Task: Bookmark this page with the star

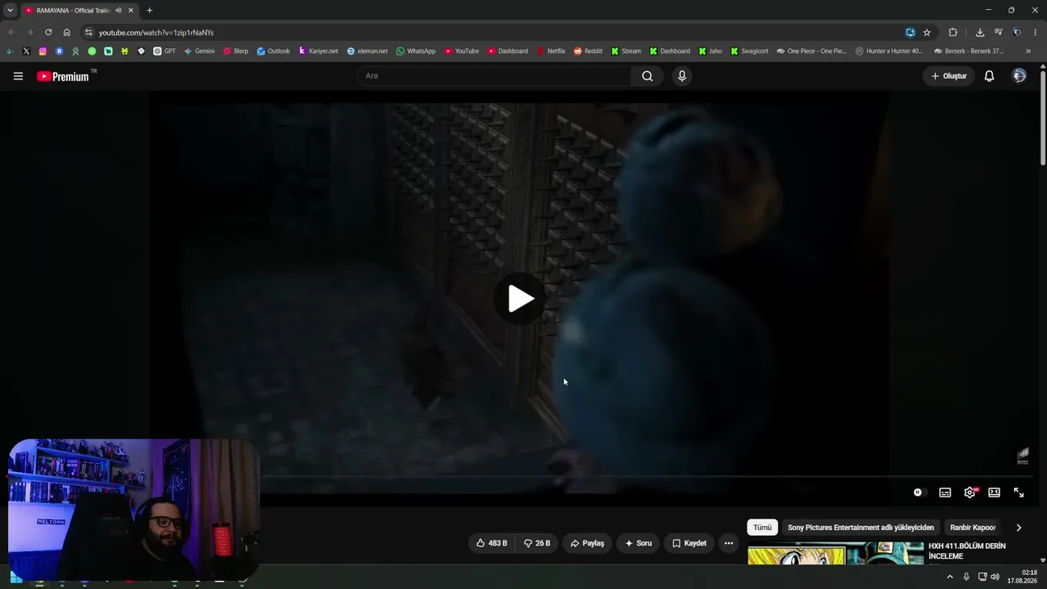Action: 927,33
